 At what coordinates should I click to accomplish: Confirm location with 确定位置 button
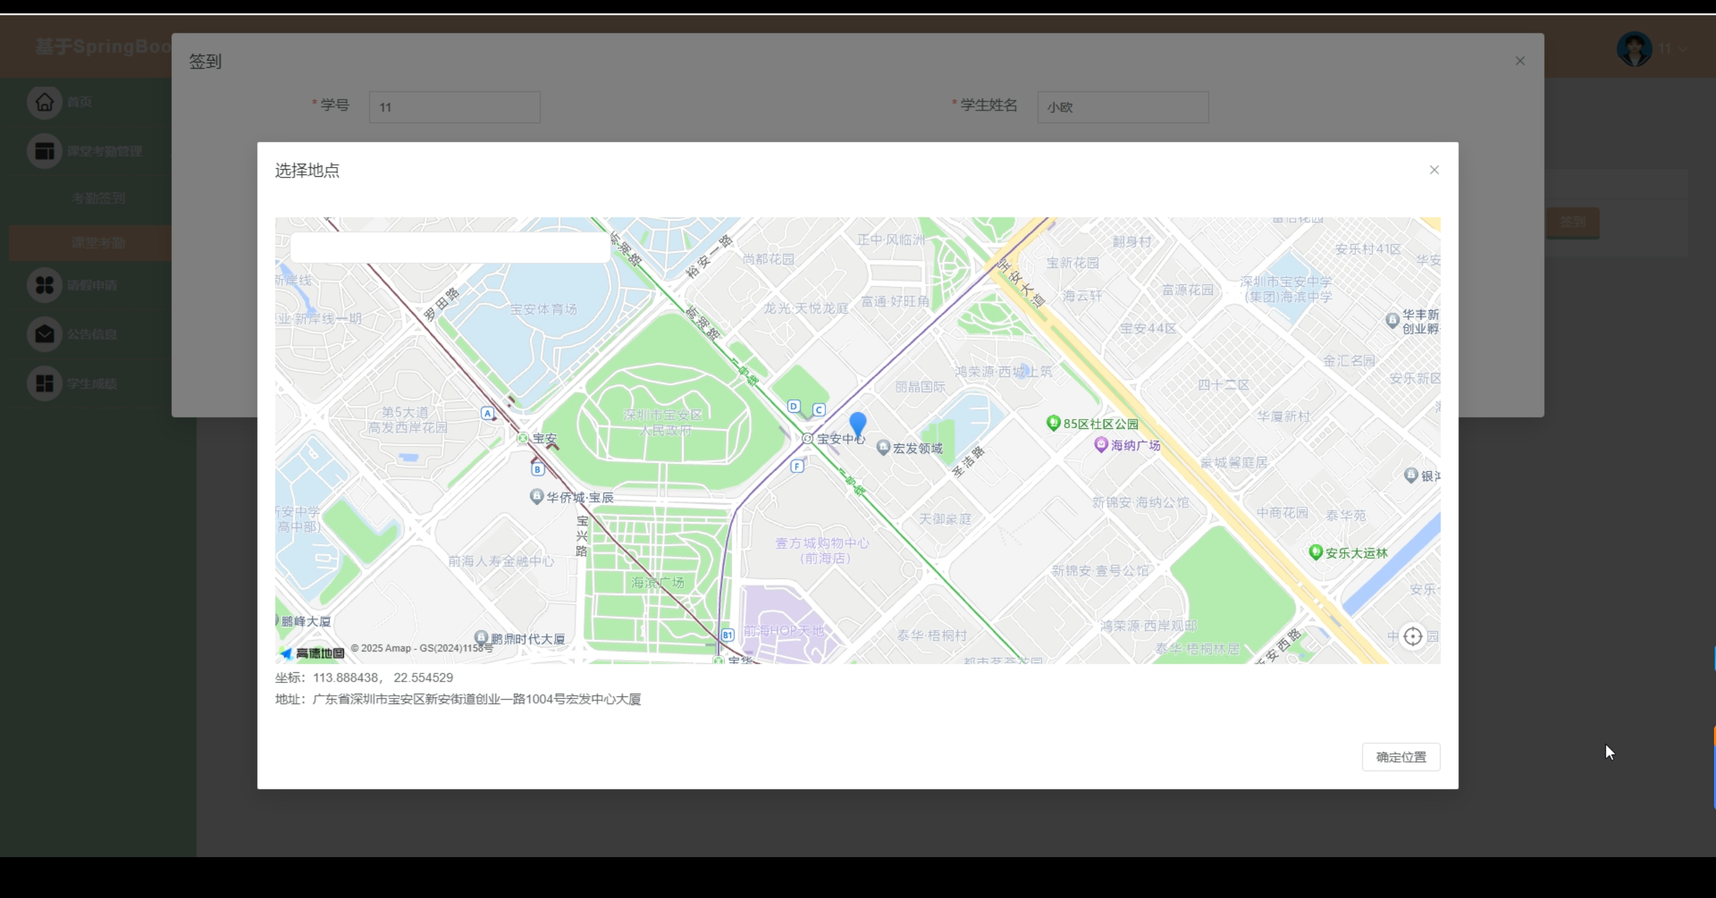click(1400, 757)
